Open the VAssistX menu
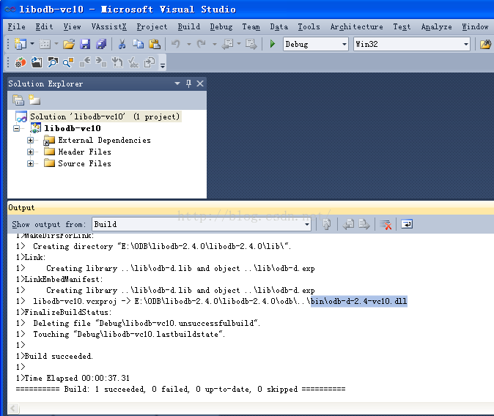Image resolution: width=494 pixels, height=416 pixels. click(108, 27)
